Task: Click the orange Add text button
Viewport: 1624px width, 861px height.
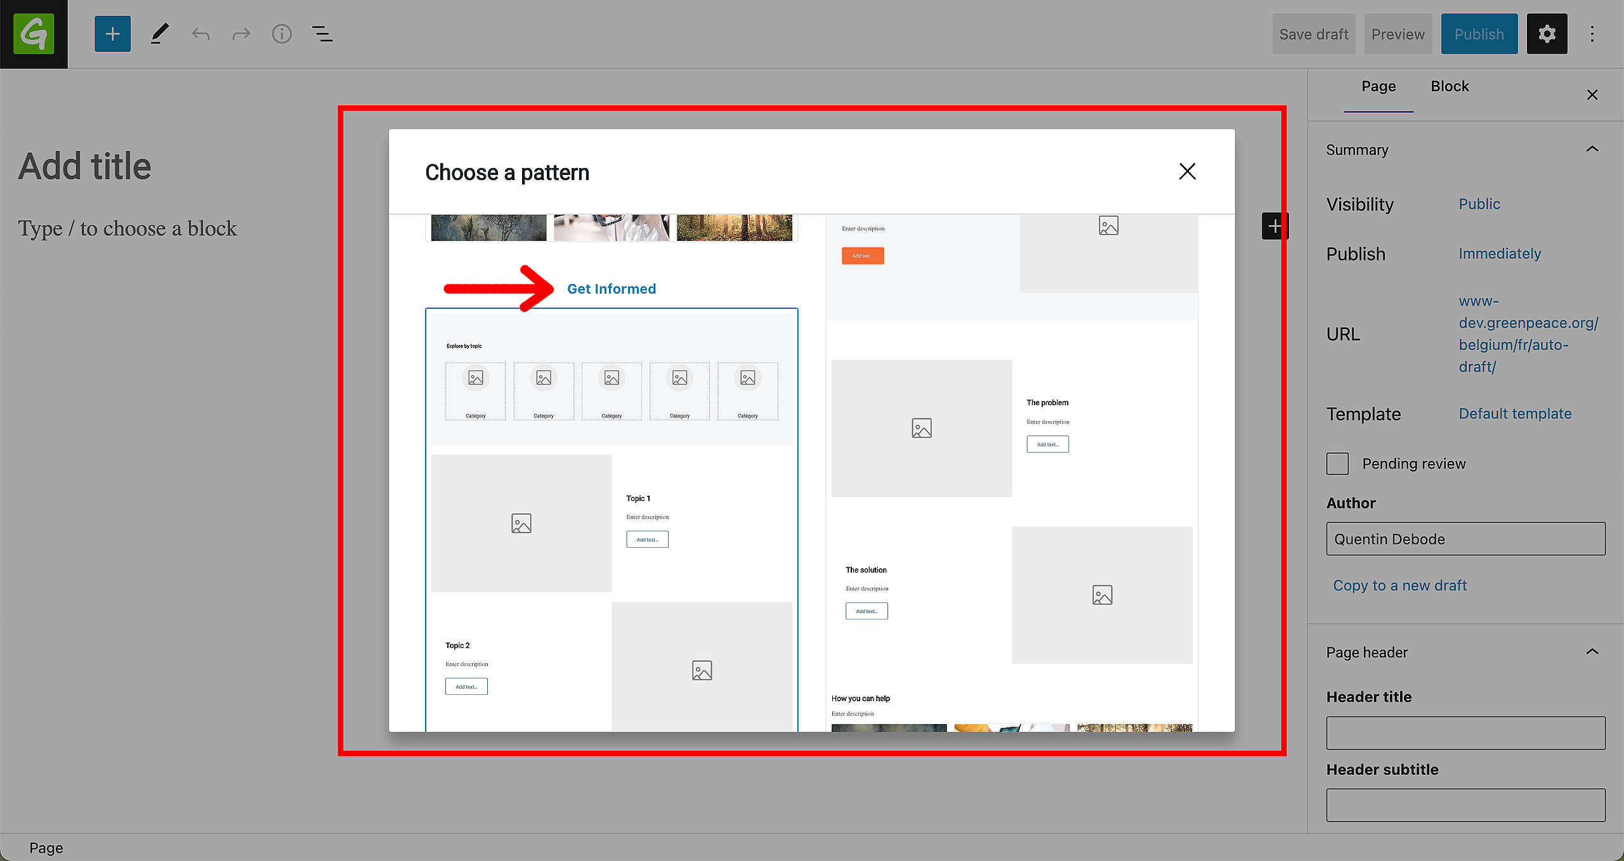Action: [x=863, y=256]
